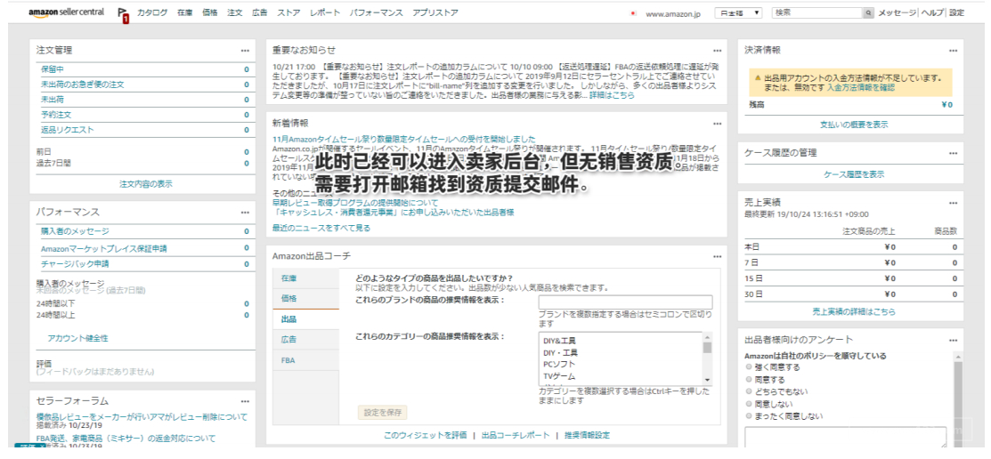Open Amazon出品コーチ widget options ellipsis
Viewport: 991px width, 459px height.
click(x=718, y=256)
